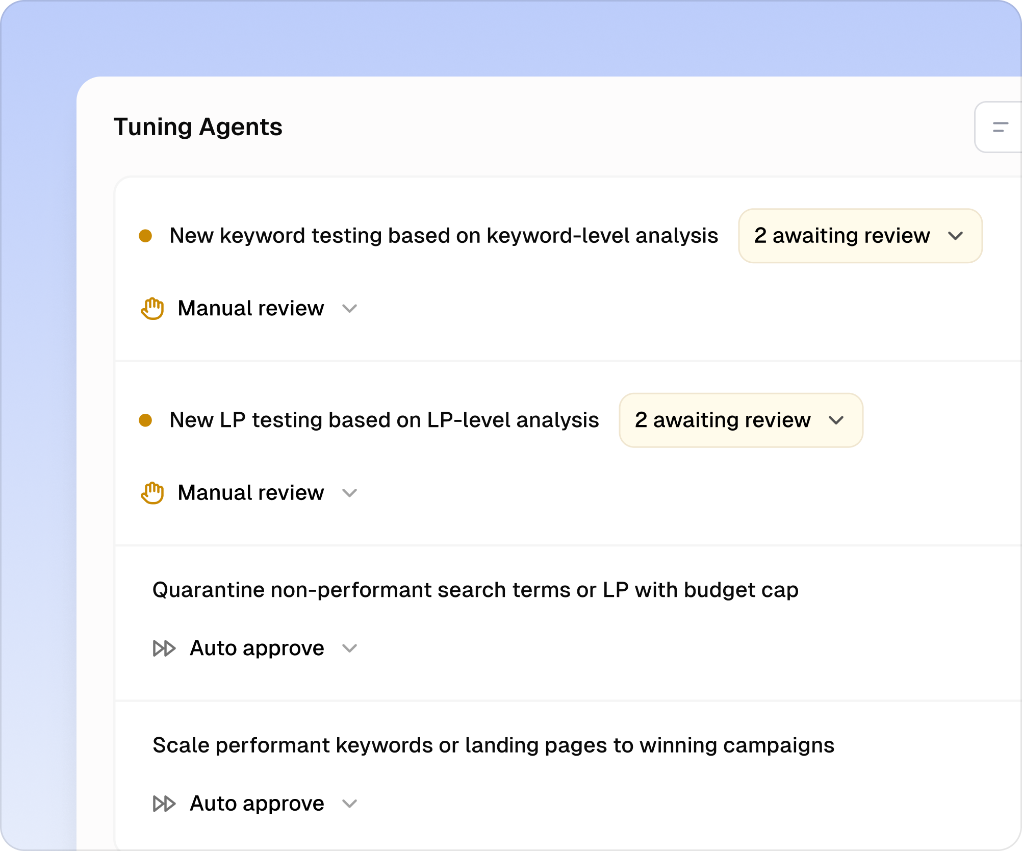Open awaiting review dropdown for LP testing

tap(741, 420)
